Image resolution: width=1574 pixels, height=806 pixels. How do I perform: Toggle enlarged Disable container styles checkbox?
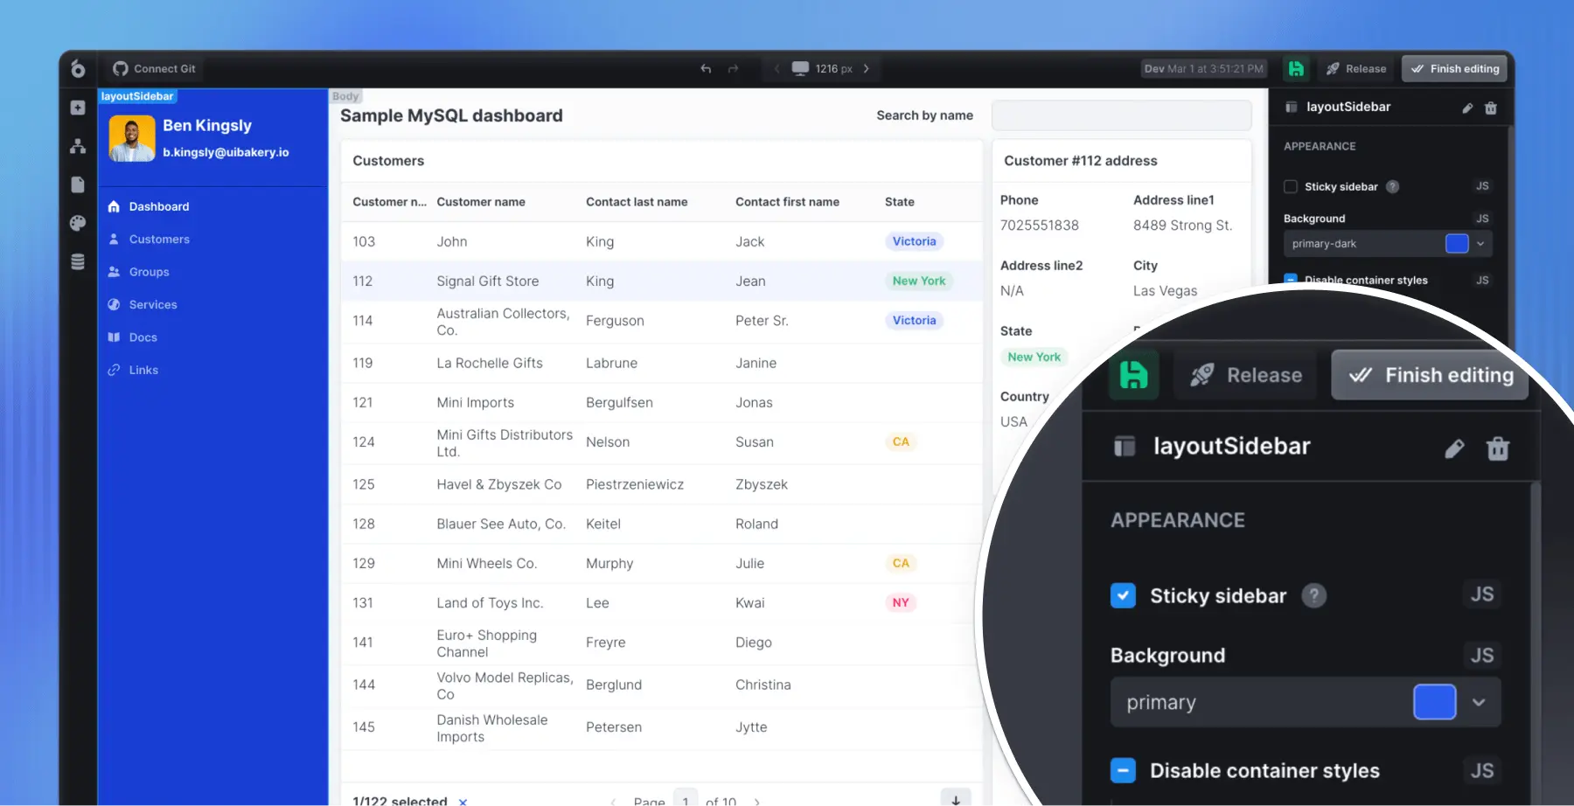point(1123,770)
